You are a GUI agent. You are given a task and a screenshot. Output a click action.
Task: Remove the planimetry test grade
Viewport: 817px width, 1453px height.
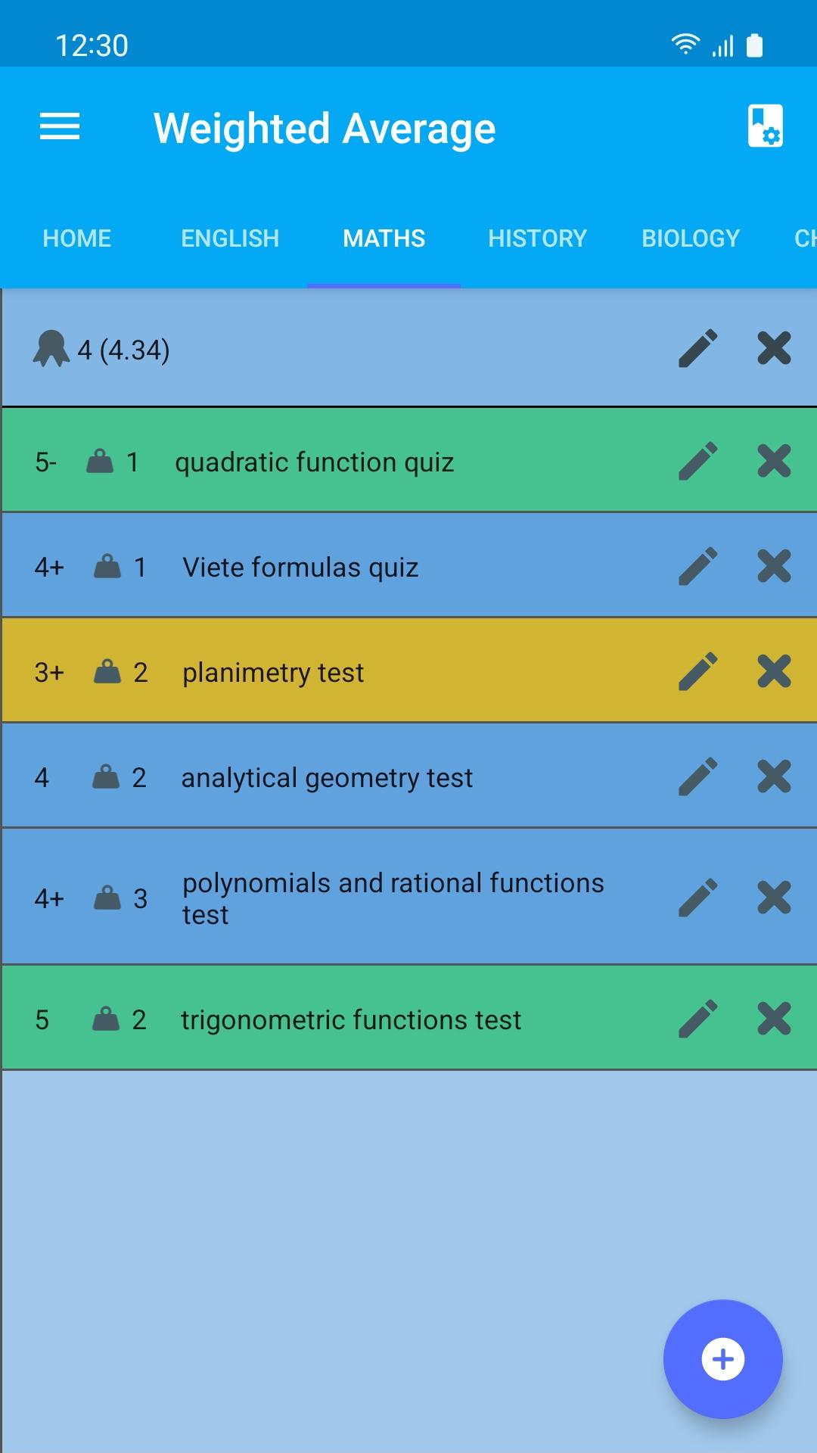tap(774, 671)
